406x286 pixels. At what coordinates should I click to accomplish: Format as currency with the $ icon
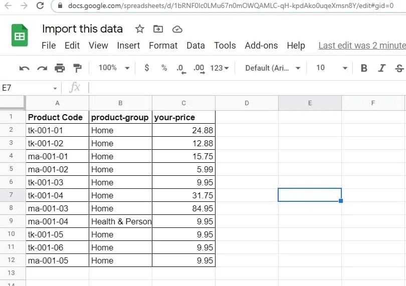point(146,68)
